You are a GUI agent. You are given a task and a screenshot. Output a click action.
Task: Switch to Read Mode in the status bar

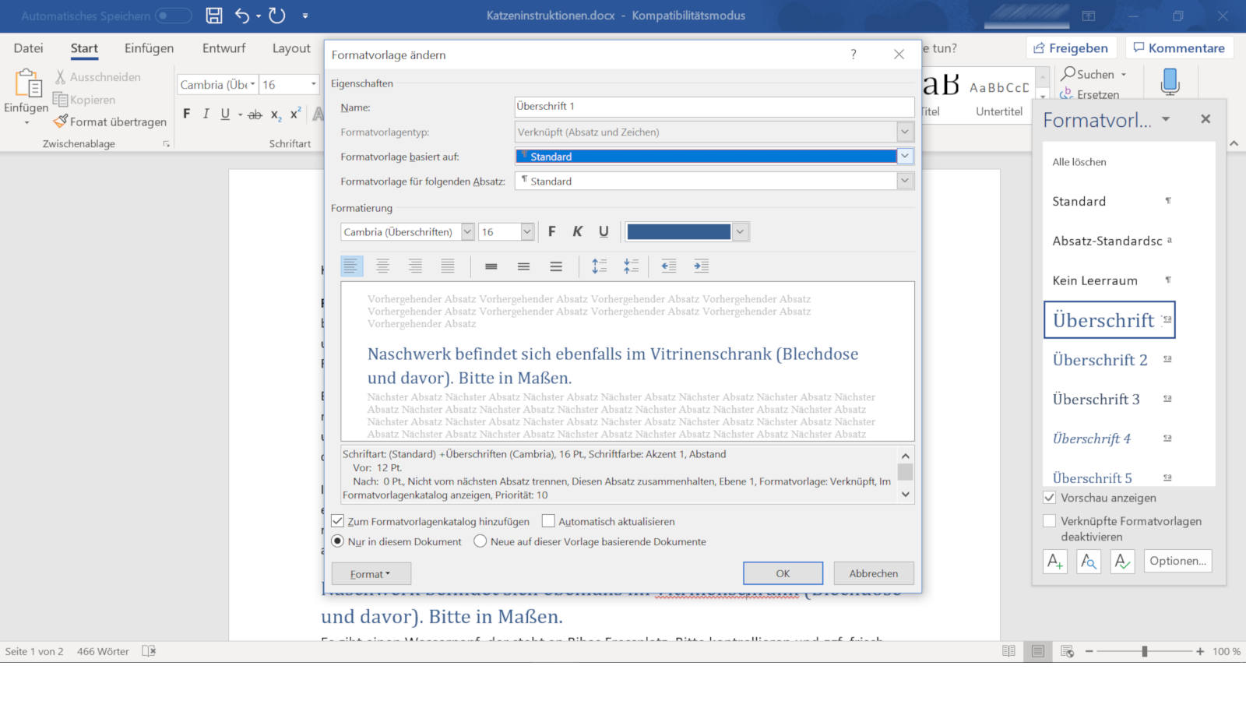pyautogui.click(x=1009, y=651)
